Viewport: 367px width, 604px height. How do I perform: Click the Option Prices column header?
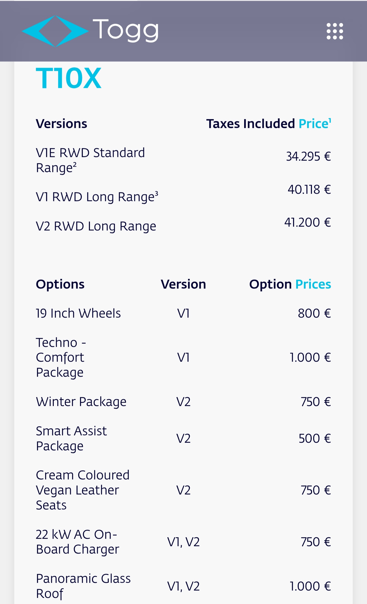click(x=290, y=284)
